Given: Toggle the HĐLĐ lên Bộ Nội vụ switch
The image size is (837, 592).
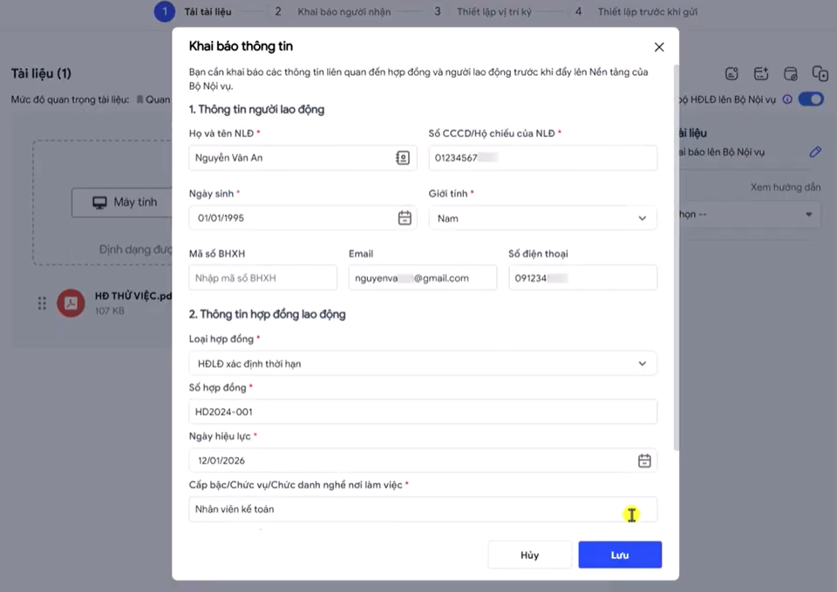Looking at the screenshot, I should click(811, 99).
